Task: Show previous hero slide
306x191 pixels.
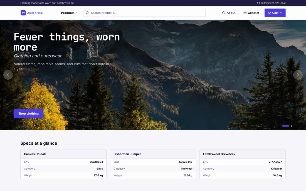Action: click(8, 75)
